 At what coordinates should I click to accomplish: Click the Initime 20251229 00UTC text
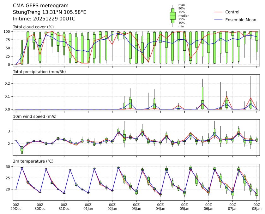point(44,19)
